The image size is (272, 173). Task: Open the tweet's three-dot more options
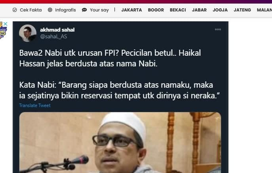click(218, 29)
